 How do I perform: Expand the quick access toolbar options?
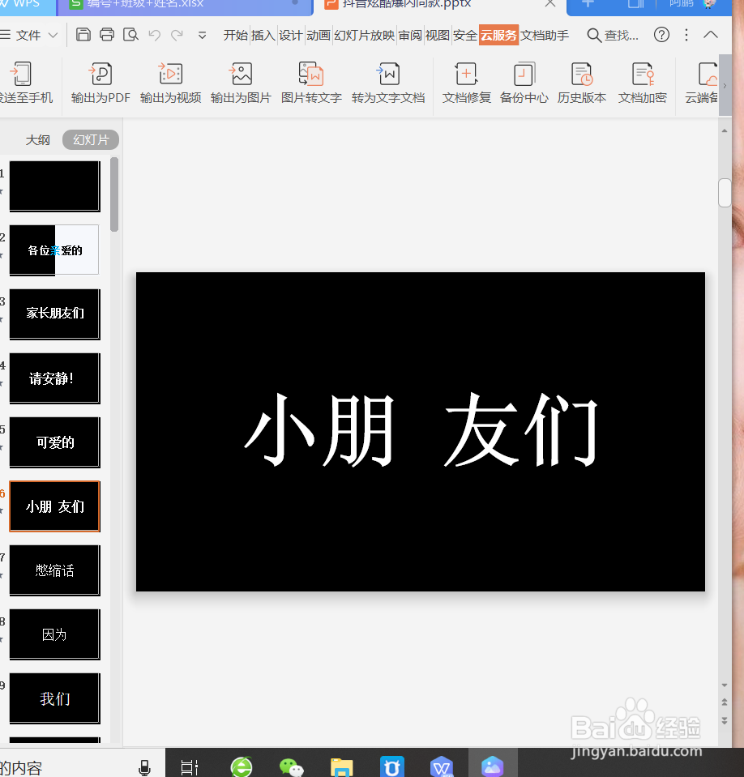pos(201,35)
